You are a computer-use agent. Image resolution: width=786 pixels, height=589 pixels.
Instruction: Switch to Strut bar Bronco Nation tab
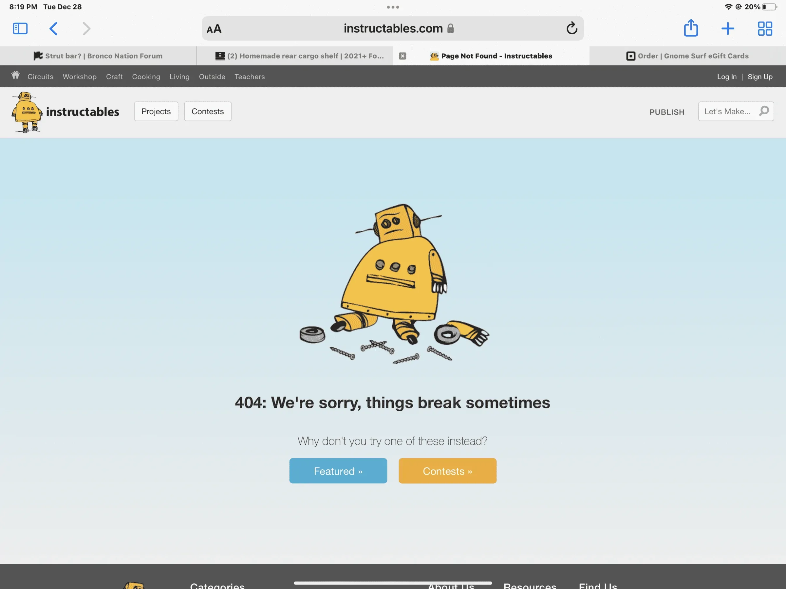(98, 56)
